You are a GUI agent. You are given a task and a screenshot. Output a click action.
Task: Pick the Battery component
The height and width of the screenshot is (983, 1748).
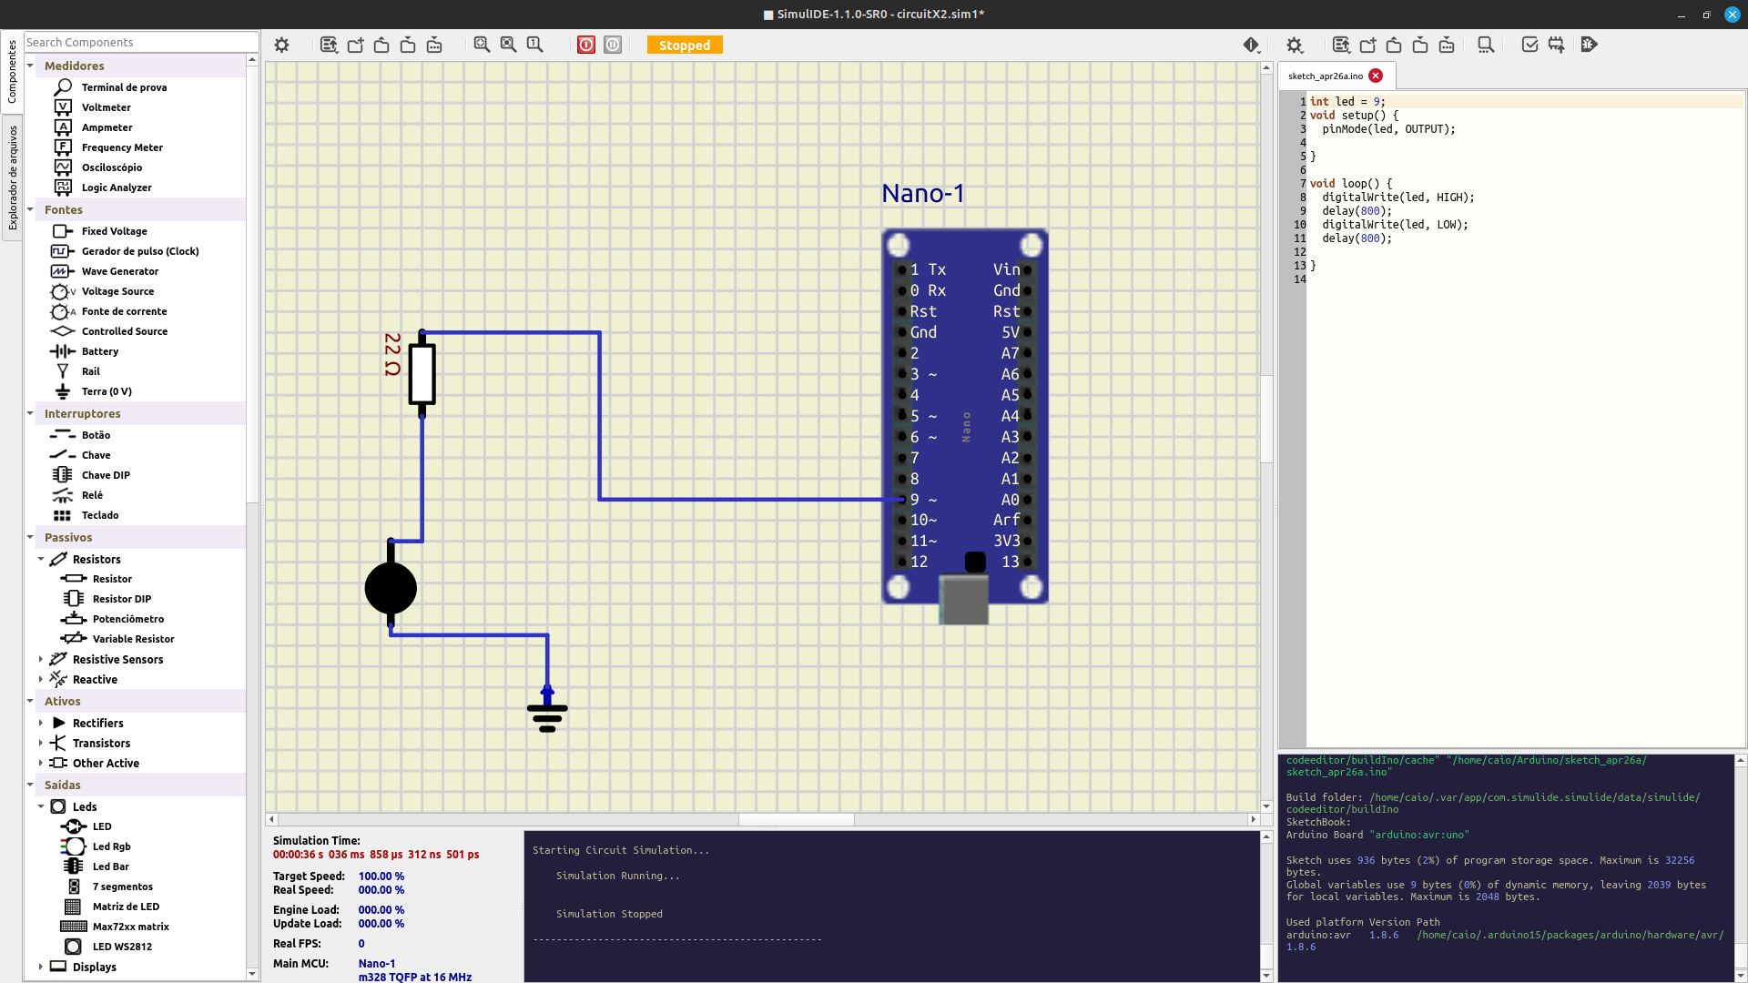(99, 351)
